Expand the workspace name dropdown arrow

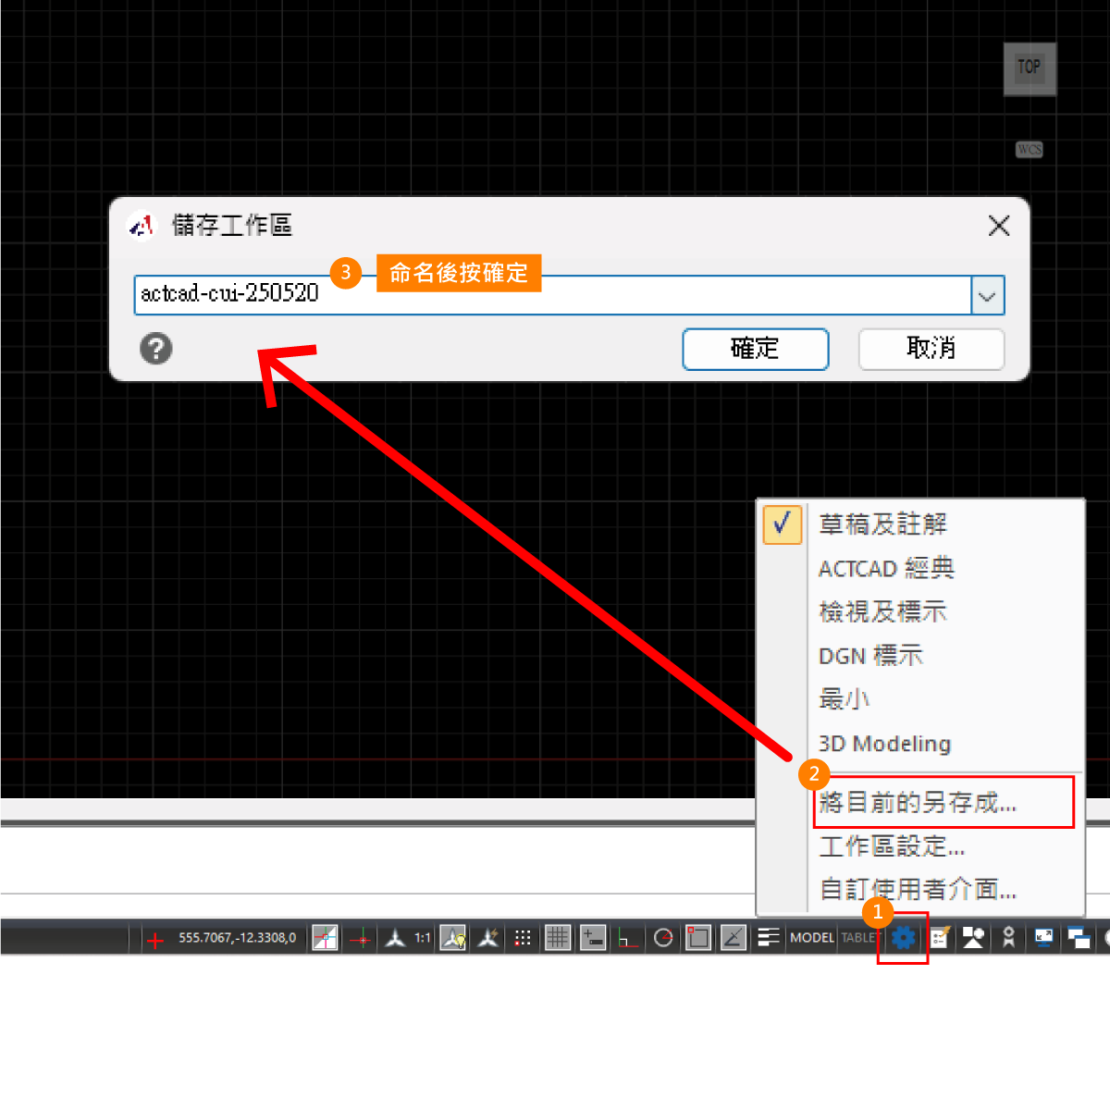tap(987, 296)
